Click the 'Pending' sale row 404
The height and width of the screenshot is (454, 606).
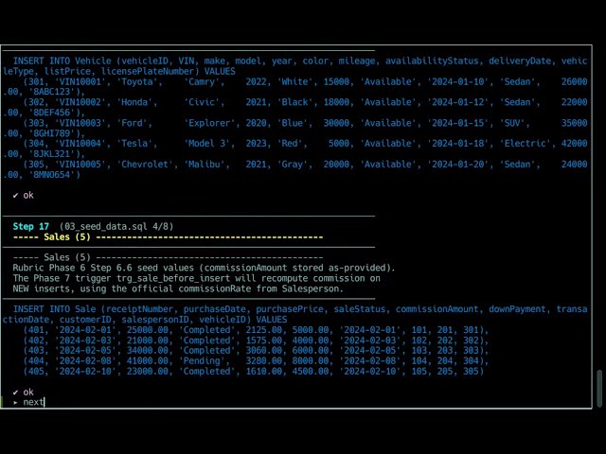click(256, 361)
